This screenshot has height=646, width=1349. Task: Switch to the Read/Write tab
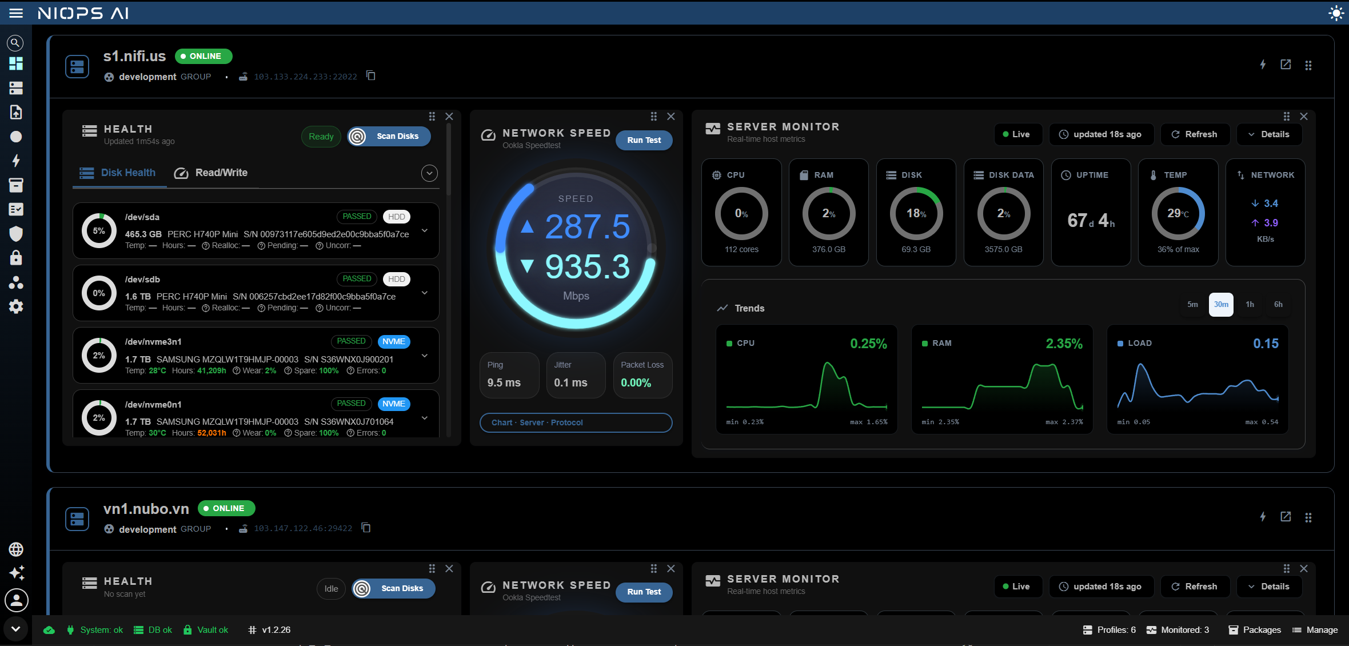[211, 173]
